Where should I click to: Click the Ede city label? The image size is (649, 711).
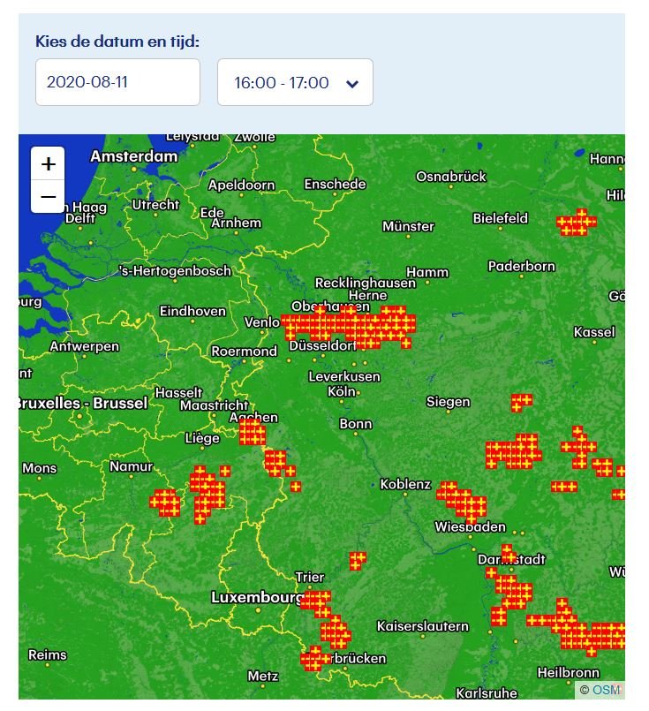(x=212, y=212)
